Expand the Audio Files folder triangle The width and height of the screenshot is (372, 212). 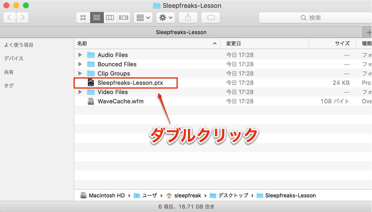point(80,55)
